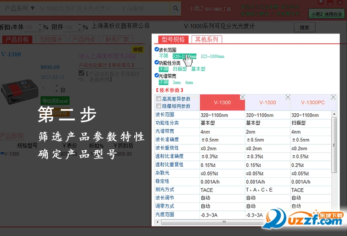
Task: Increase the quantity stepper for 台
Action: (x=57, y=86)
